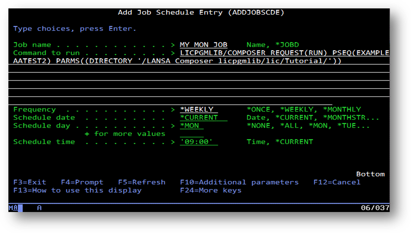Click F24=More keys
411x233 pixels.
[211, 191]
